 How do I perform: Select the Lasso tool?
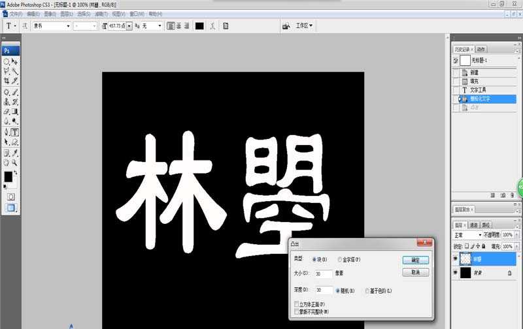7,71
